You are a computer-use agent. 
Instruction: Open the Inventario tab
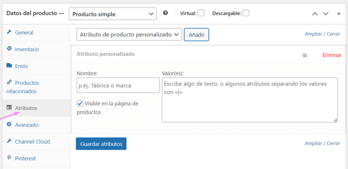click(37, 49)
